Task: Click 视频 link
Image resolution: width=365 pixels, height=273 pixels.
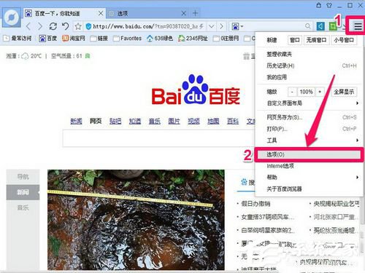Action: tap(193, 121)
